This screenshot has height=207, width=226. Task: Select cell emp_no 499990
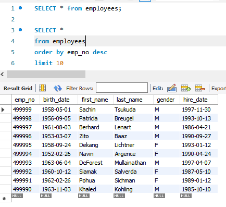pyautogui.click(x=26, y=189)
